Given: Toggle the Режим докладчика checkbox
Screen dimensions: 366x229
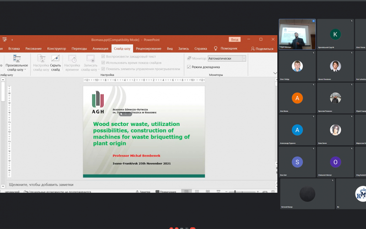Looking at the screenshot, I should click(189, 67).
